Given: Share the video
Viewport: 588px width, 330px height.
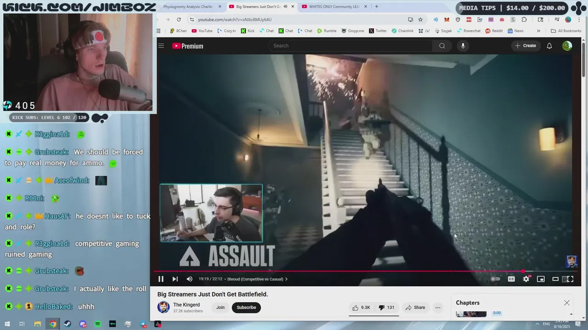Looking at the screenshot, I should (x=415, y=308).
